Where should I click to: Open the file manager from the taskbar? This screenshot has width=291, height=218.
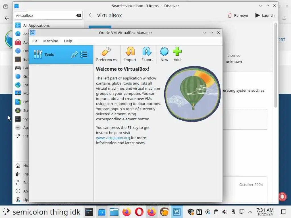114,212
